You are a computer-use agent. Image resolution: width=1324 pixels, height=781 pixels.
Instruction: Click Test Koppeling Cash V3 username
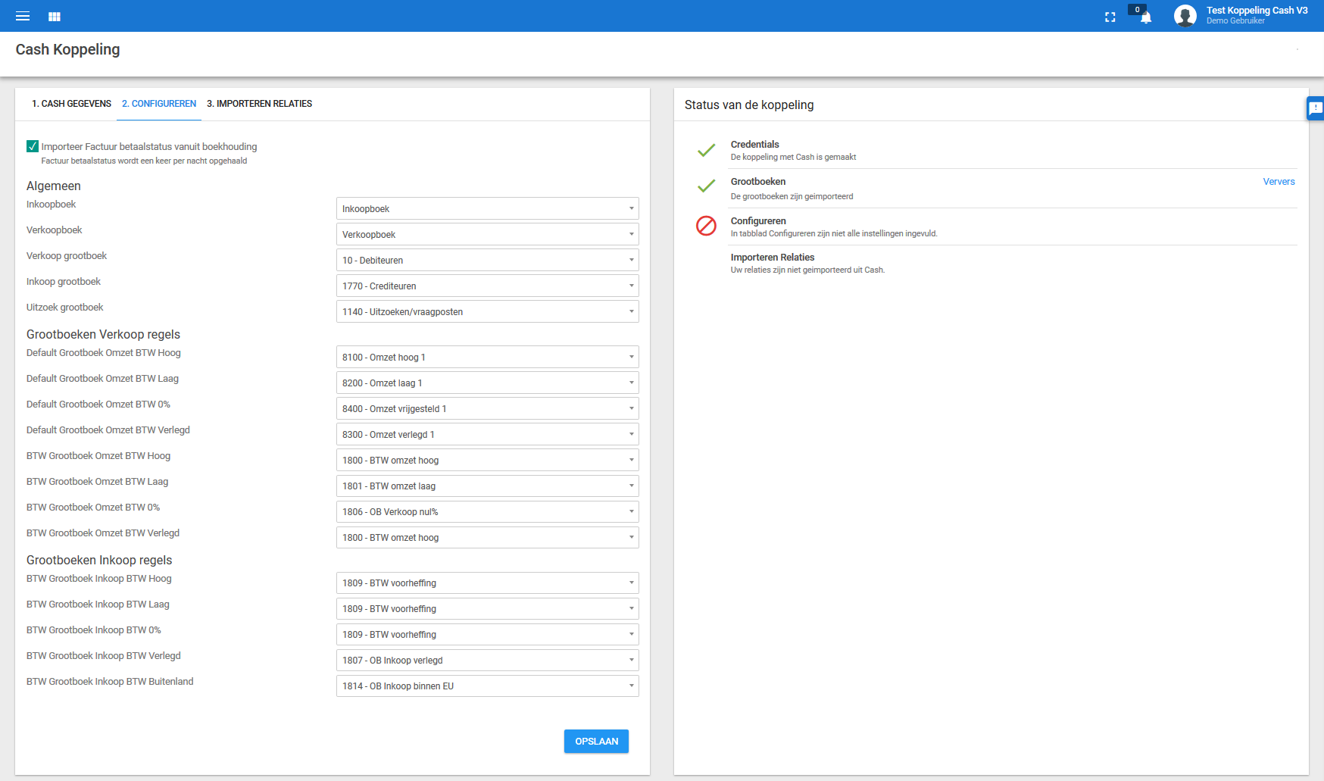tap(1257, 11)
